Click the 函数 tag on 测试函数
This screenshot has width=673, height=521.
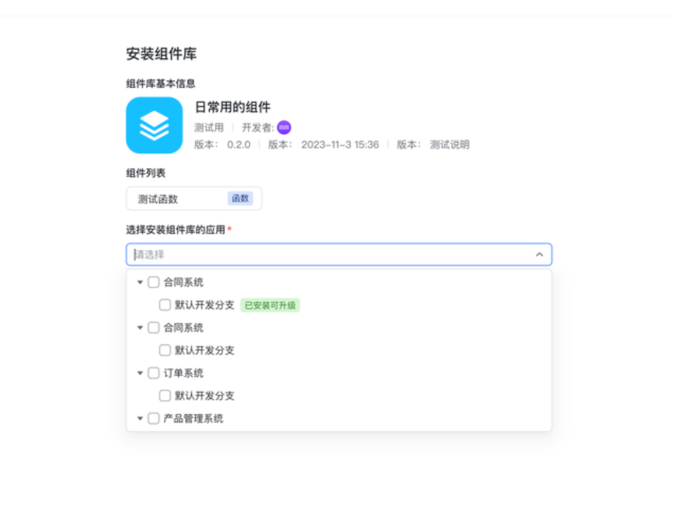coord(240,199)
